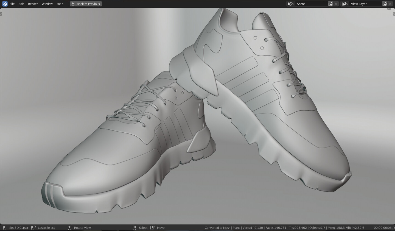This screenshot has height=231, width=395.
Task: Open the Render menu
Action: tap(33, 4)
